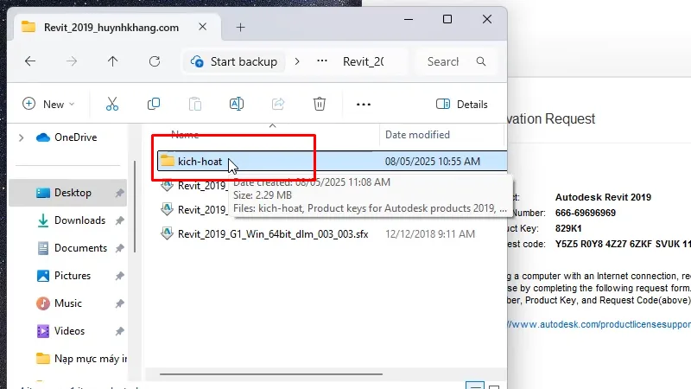The height and width of the screenshot is (389, 691).
Task: Click the Refresh button
Action: click(x=155, y=61)
